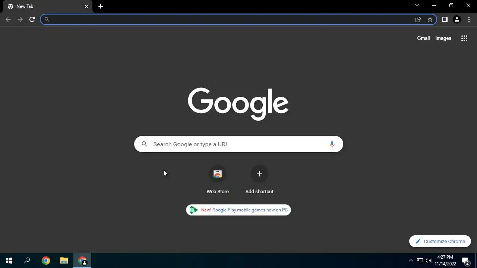Open Gmail link
Viewport: 477px width, 268px height.
tap(423, 38)
